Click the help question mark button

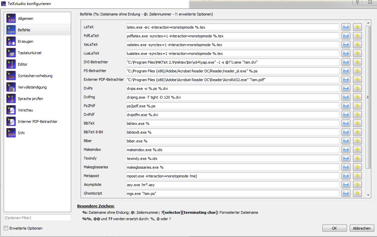pos(357,2)
